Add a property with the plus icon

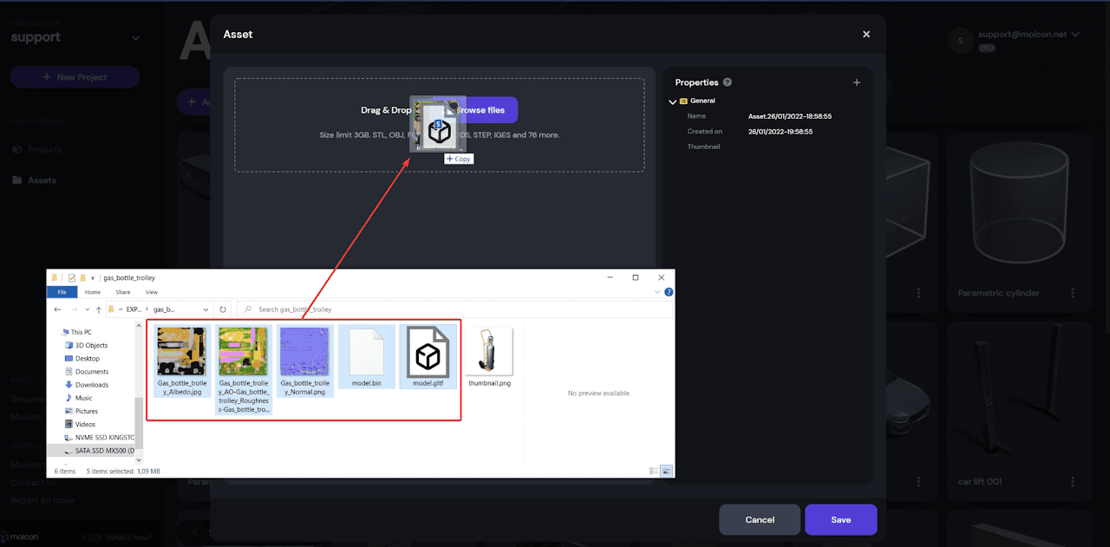point(857,82)
